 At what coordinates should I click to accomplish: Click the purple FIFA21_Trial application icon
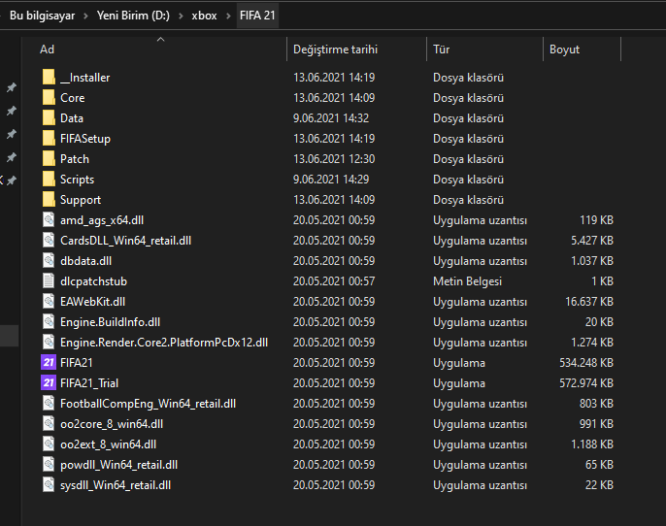point(49,383)
